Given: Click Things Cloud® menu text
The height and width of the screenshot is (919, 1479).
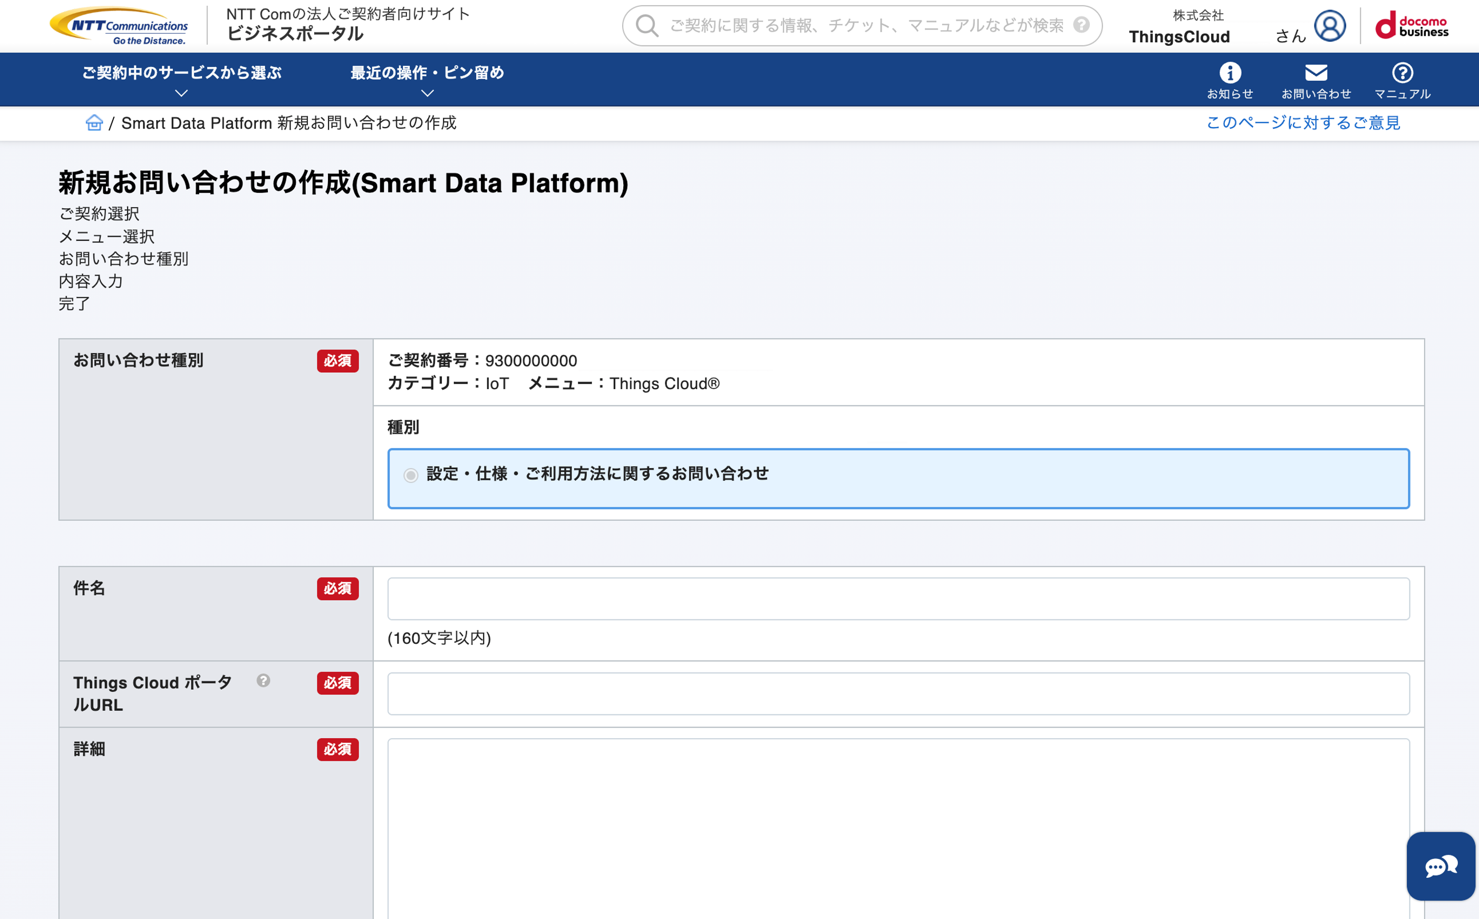Looking at the screenshot, I should [x=664, y=383].
